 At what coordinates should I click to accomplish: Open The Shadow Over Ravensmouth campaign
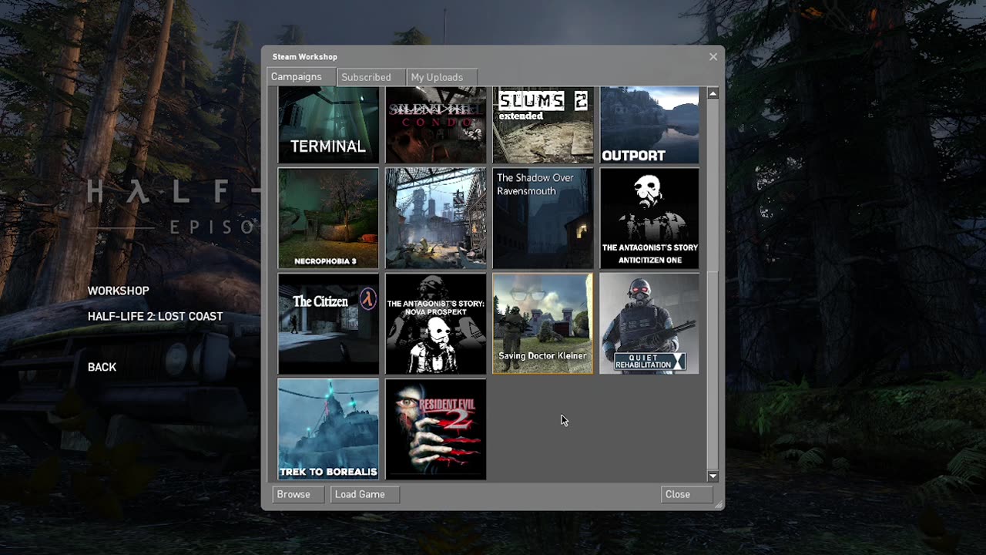point(543,218)
